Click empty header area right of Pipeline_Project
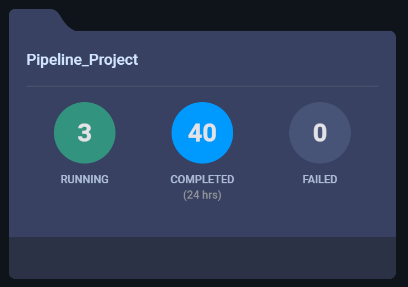Image resolution: width=408 pixels, height=287 pixels. coord(264,59)
